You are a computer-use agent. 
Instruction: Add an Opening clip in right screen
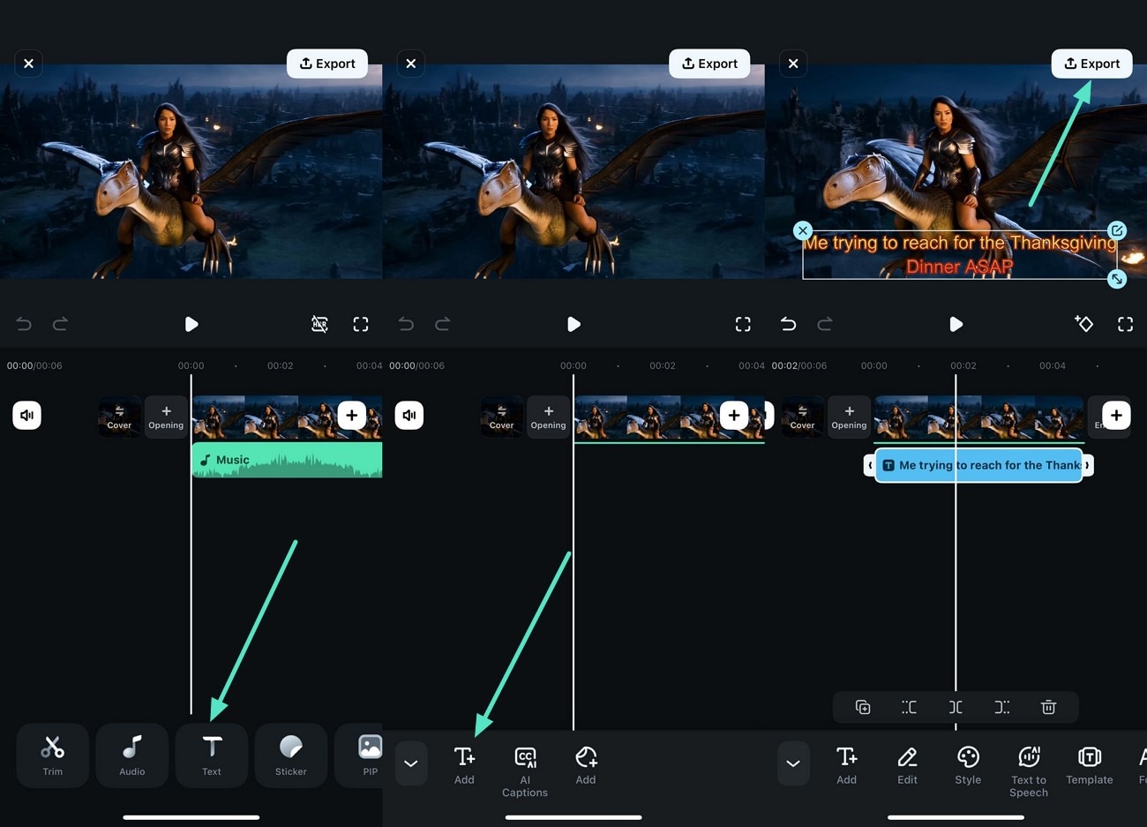tap(849, 417)
